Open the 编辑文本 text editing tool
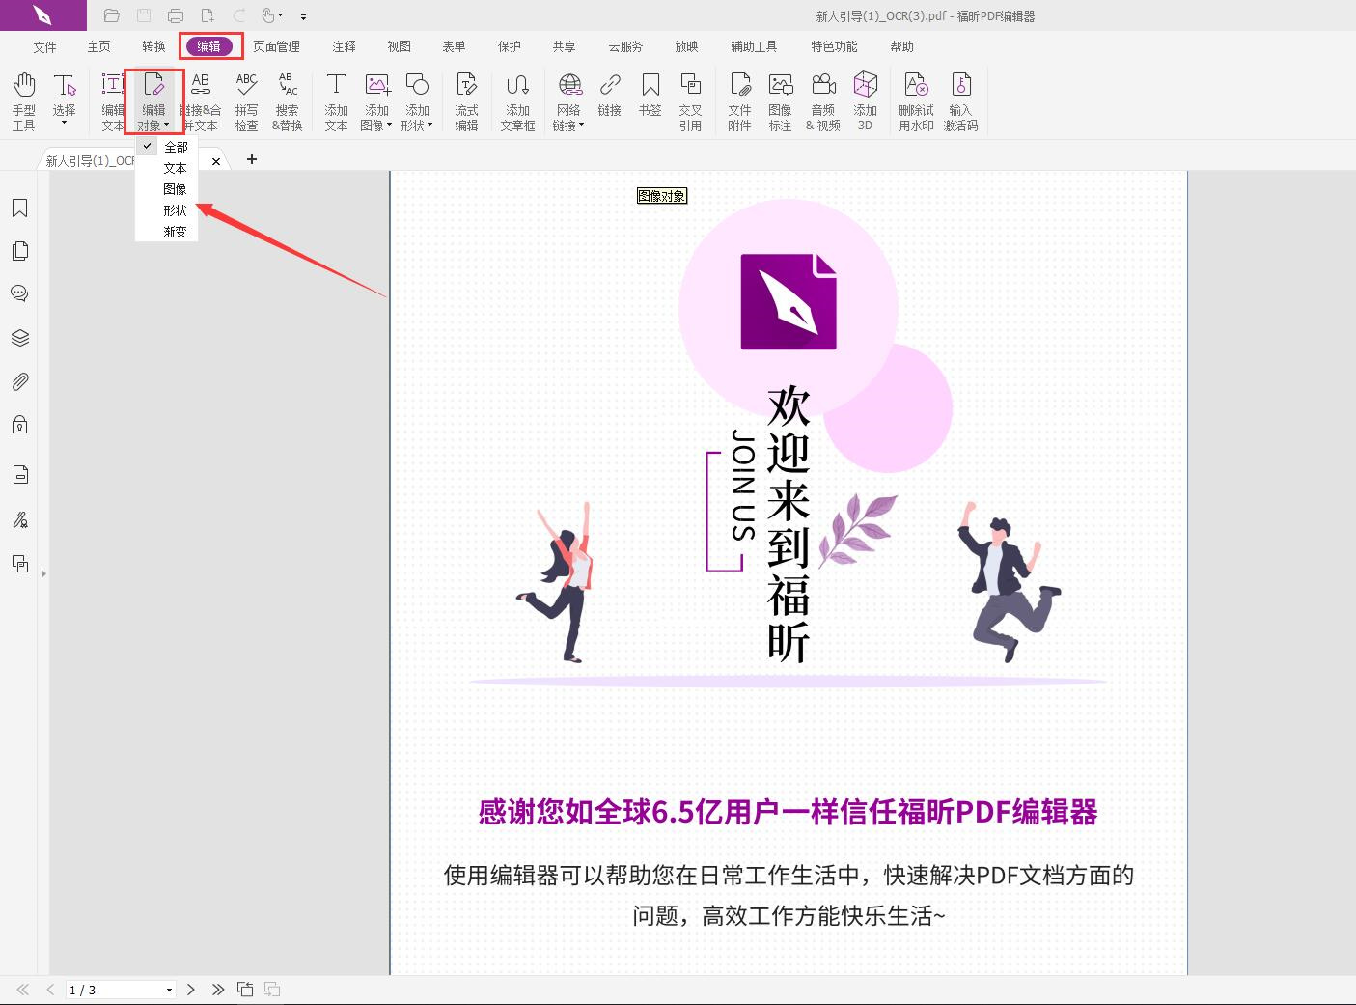The height and width of the screenshot is (1005, 1356). pyautogui.click(x=111, y=99)
